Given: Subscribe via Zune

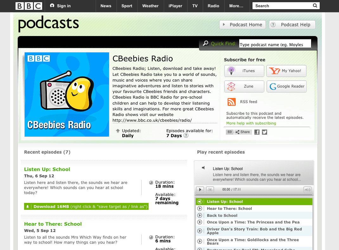Looking at the screenshot, I should coord(244,86).
